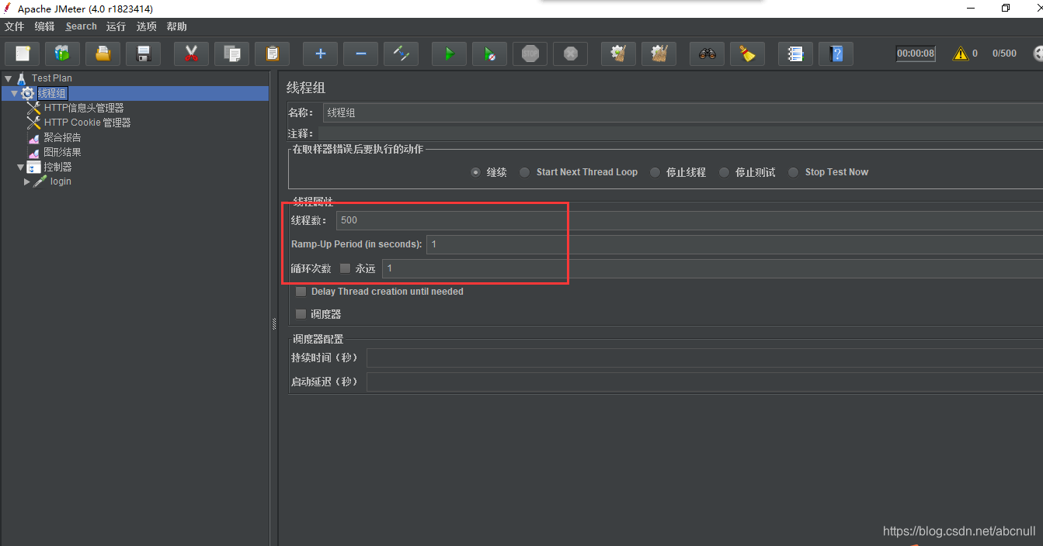Viewport: 1043px width, 546px height.
Task: Click the 持续时间 (秒) field
Action: [x=704, y=358]
